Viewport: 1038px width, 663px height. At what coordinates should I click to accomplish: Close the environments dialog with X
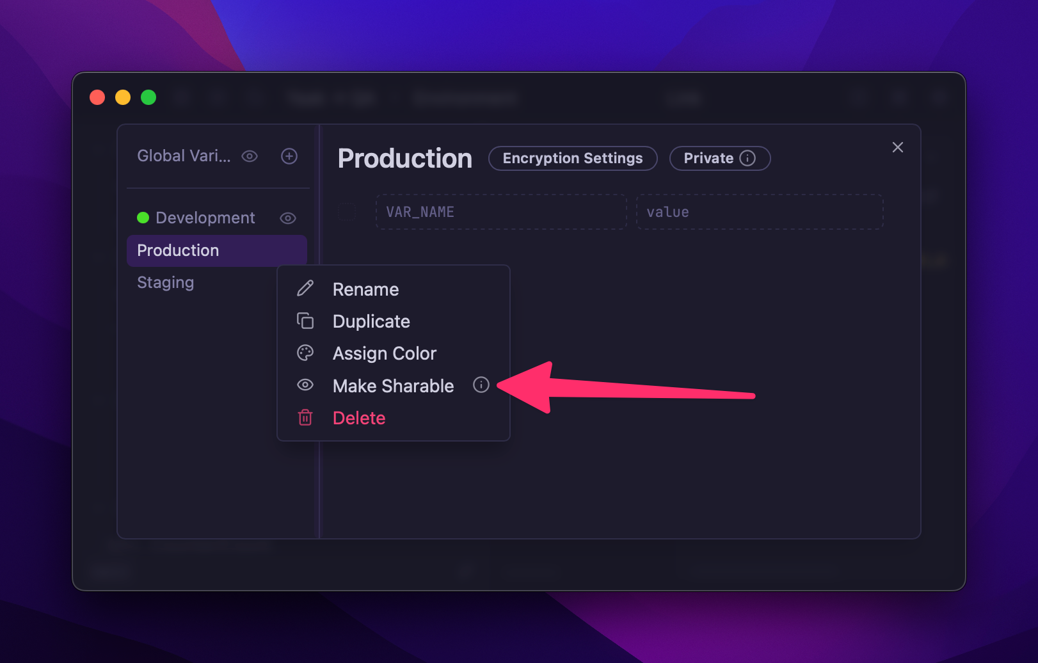pyautogui.click(x=897, y=147)
